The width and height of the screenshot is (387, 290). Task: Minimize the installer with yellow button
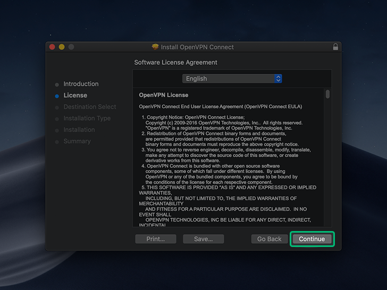coord(62,47)
